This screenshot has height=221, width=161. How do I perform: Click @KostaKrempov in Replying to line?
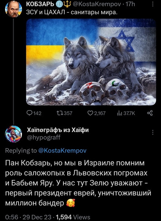[62, 151]
